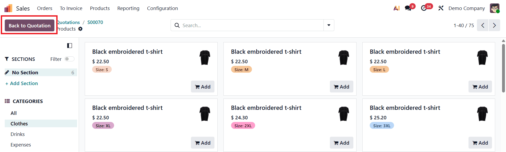506x152 pixels.
Task: Click the tools wrench icon in the header
Action: pyautogui.click(x=441, y=8)
